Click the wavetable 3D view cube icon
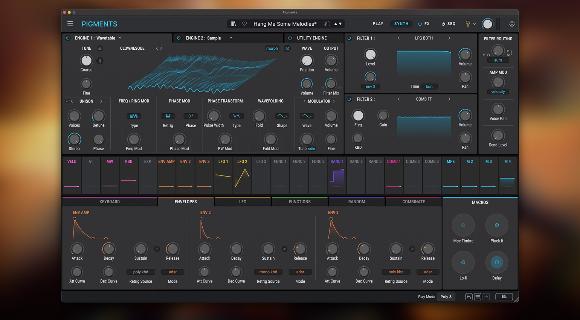The width and height of the screenshot is (580, 320). (287, 49)
